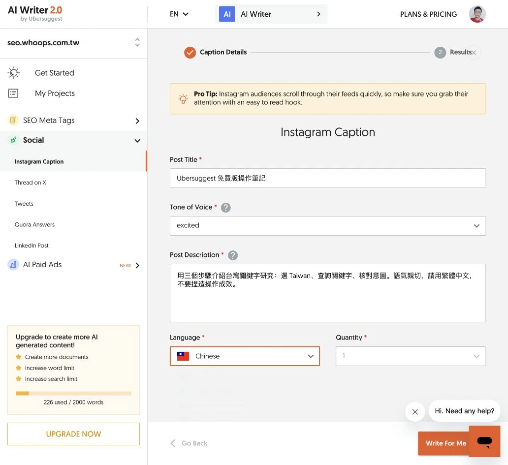Screen dimensions: 508x465
Task: Open the Language dropdown showing Chinese
Action: click(245, 356)
